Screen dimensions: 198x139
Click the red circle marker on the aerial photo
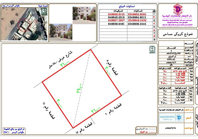click(x=25, y=25)
